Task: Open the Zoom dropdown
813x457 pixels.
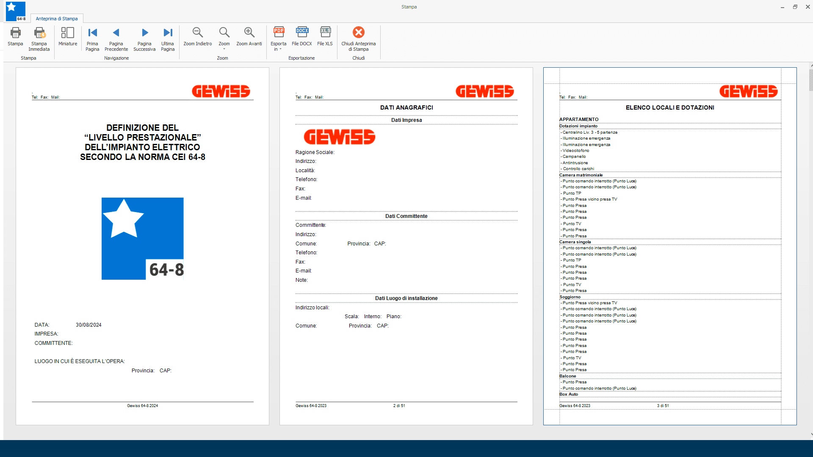Action: 224,39
